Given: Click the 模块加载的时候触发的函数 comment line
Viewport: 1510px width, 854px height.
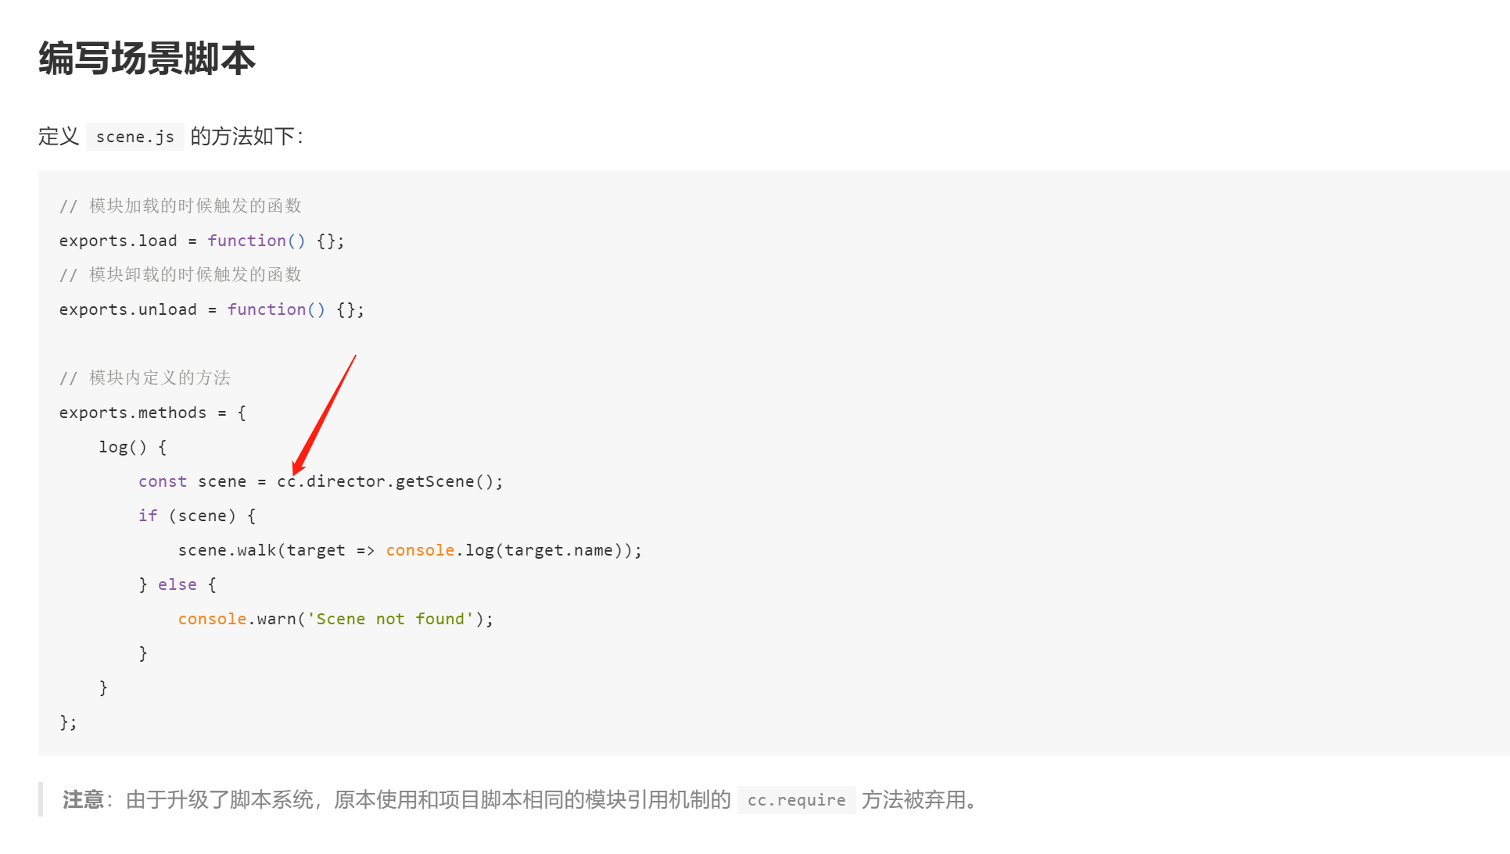Looking at the screenshot, I should click(180, 205).
